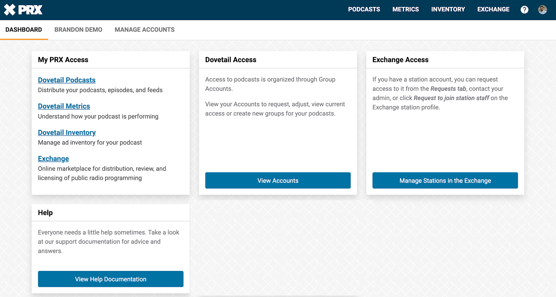
Task: Click 'Online marketplace for distribution' description text
Action: pyautogui.click(x=102, y=173)
